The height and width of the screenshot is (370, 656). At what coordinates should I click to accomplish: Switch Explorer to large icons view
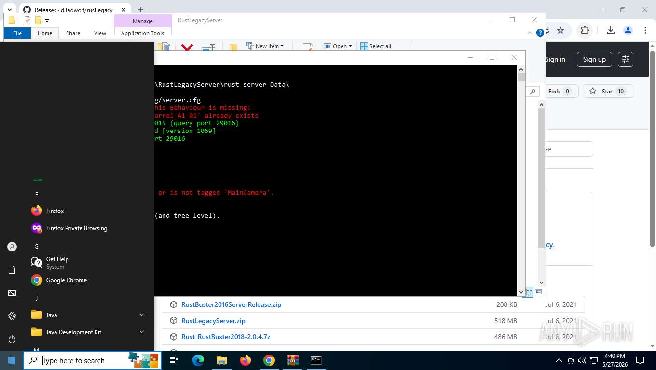pos(538,292)
